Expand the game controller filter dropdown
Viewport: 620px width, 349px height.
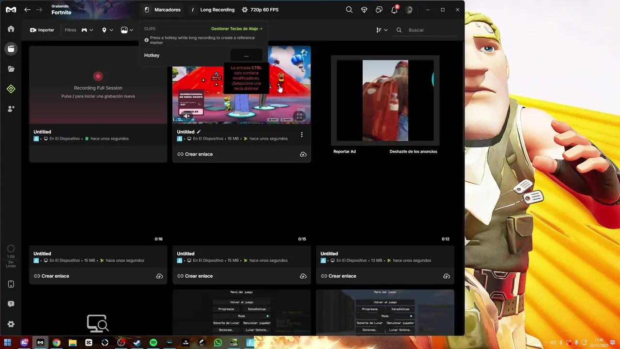click(87, 30)
